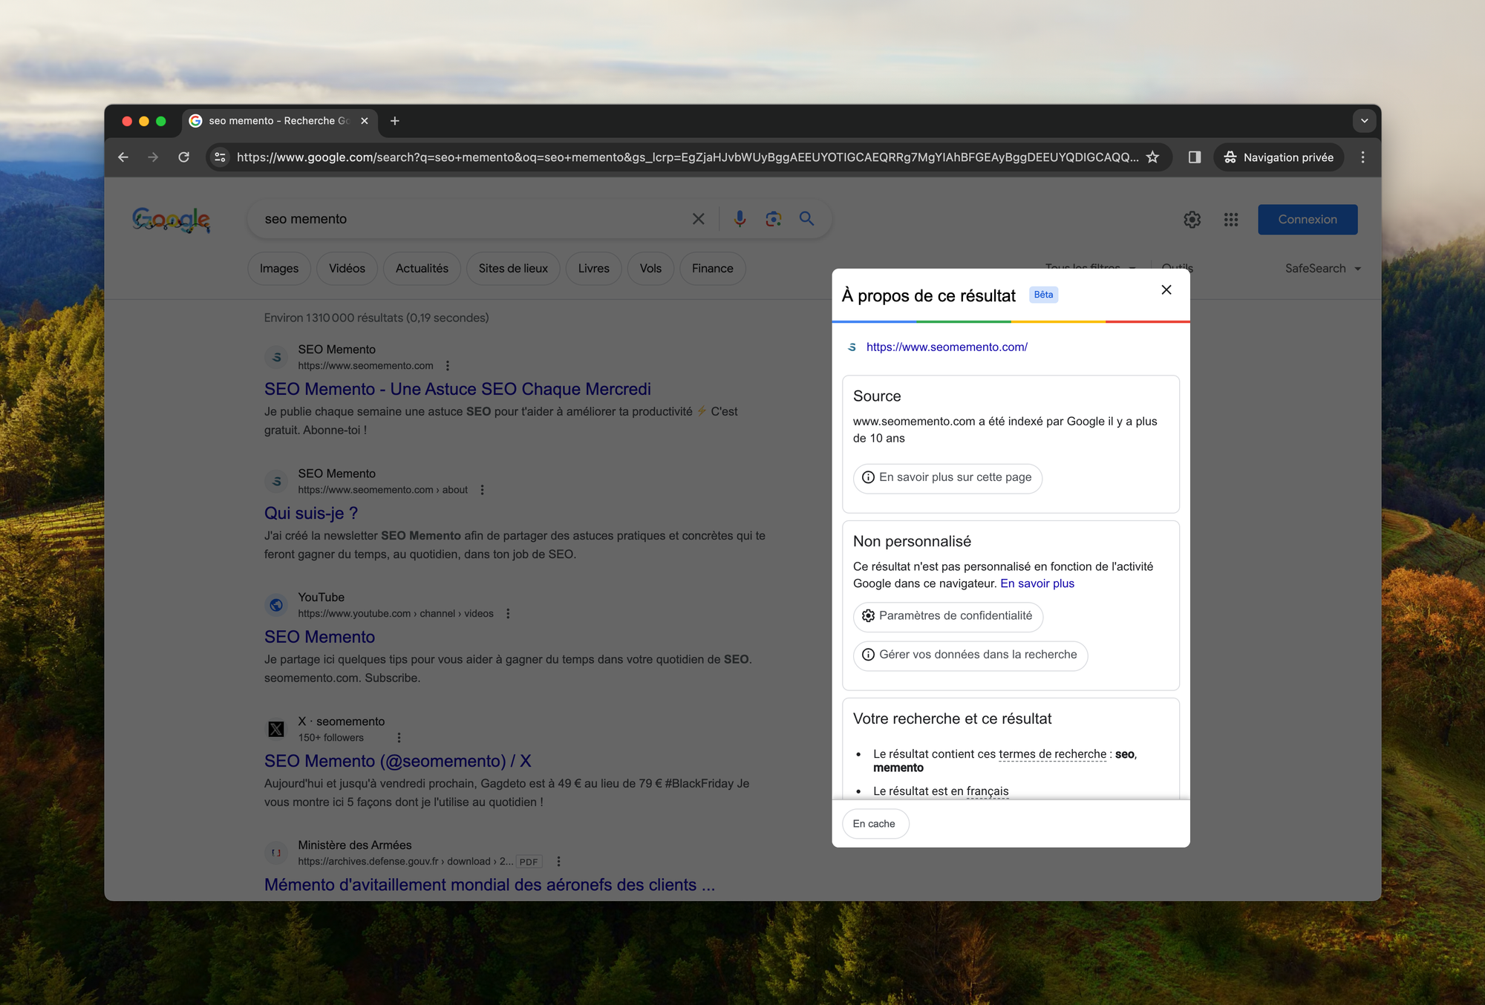1485x1005 pixels.
Task: Open the Qui suis-je ? result
Action: pos(311,513)
